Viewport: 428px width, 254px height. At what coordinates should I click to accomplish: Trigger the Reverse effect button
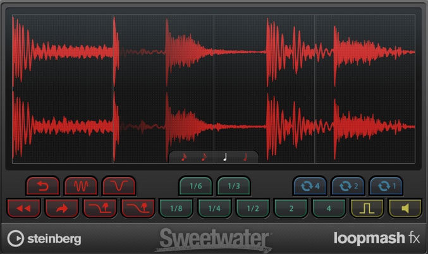(x=43, y=186)
